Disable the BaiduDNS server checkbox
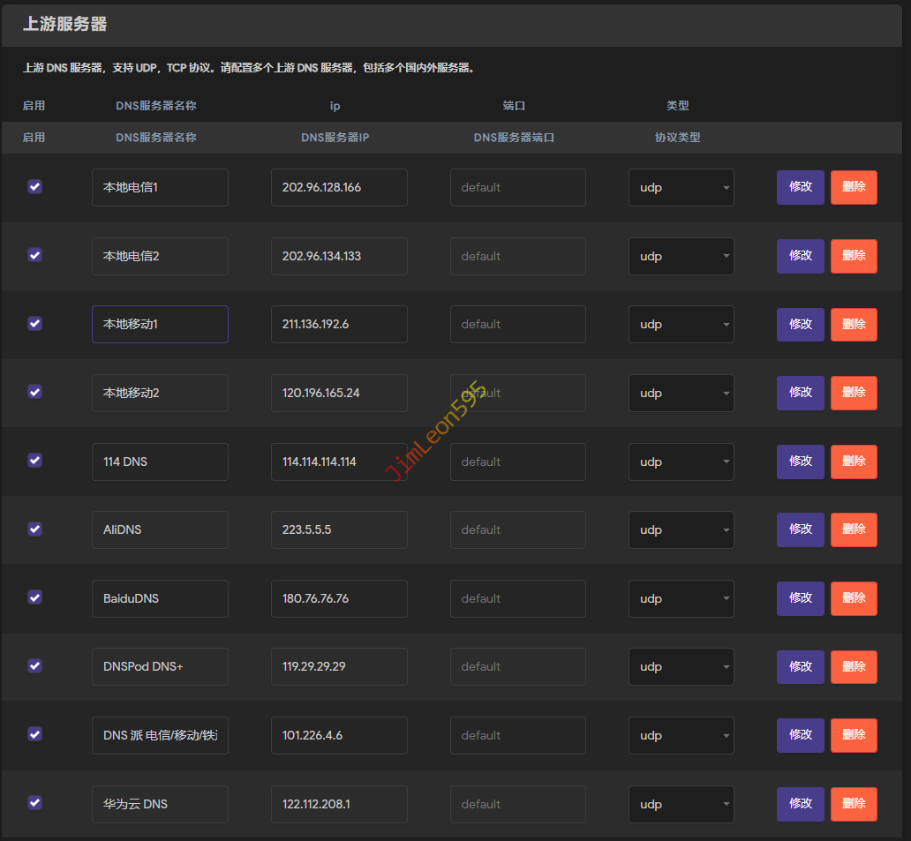Image resolution: width=911 pixels, height=841 pixels. click(x=34, y=597)
